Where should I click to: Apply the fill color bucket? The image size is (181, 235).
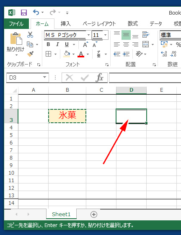(67, 54)
